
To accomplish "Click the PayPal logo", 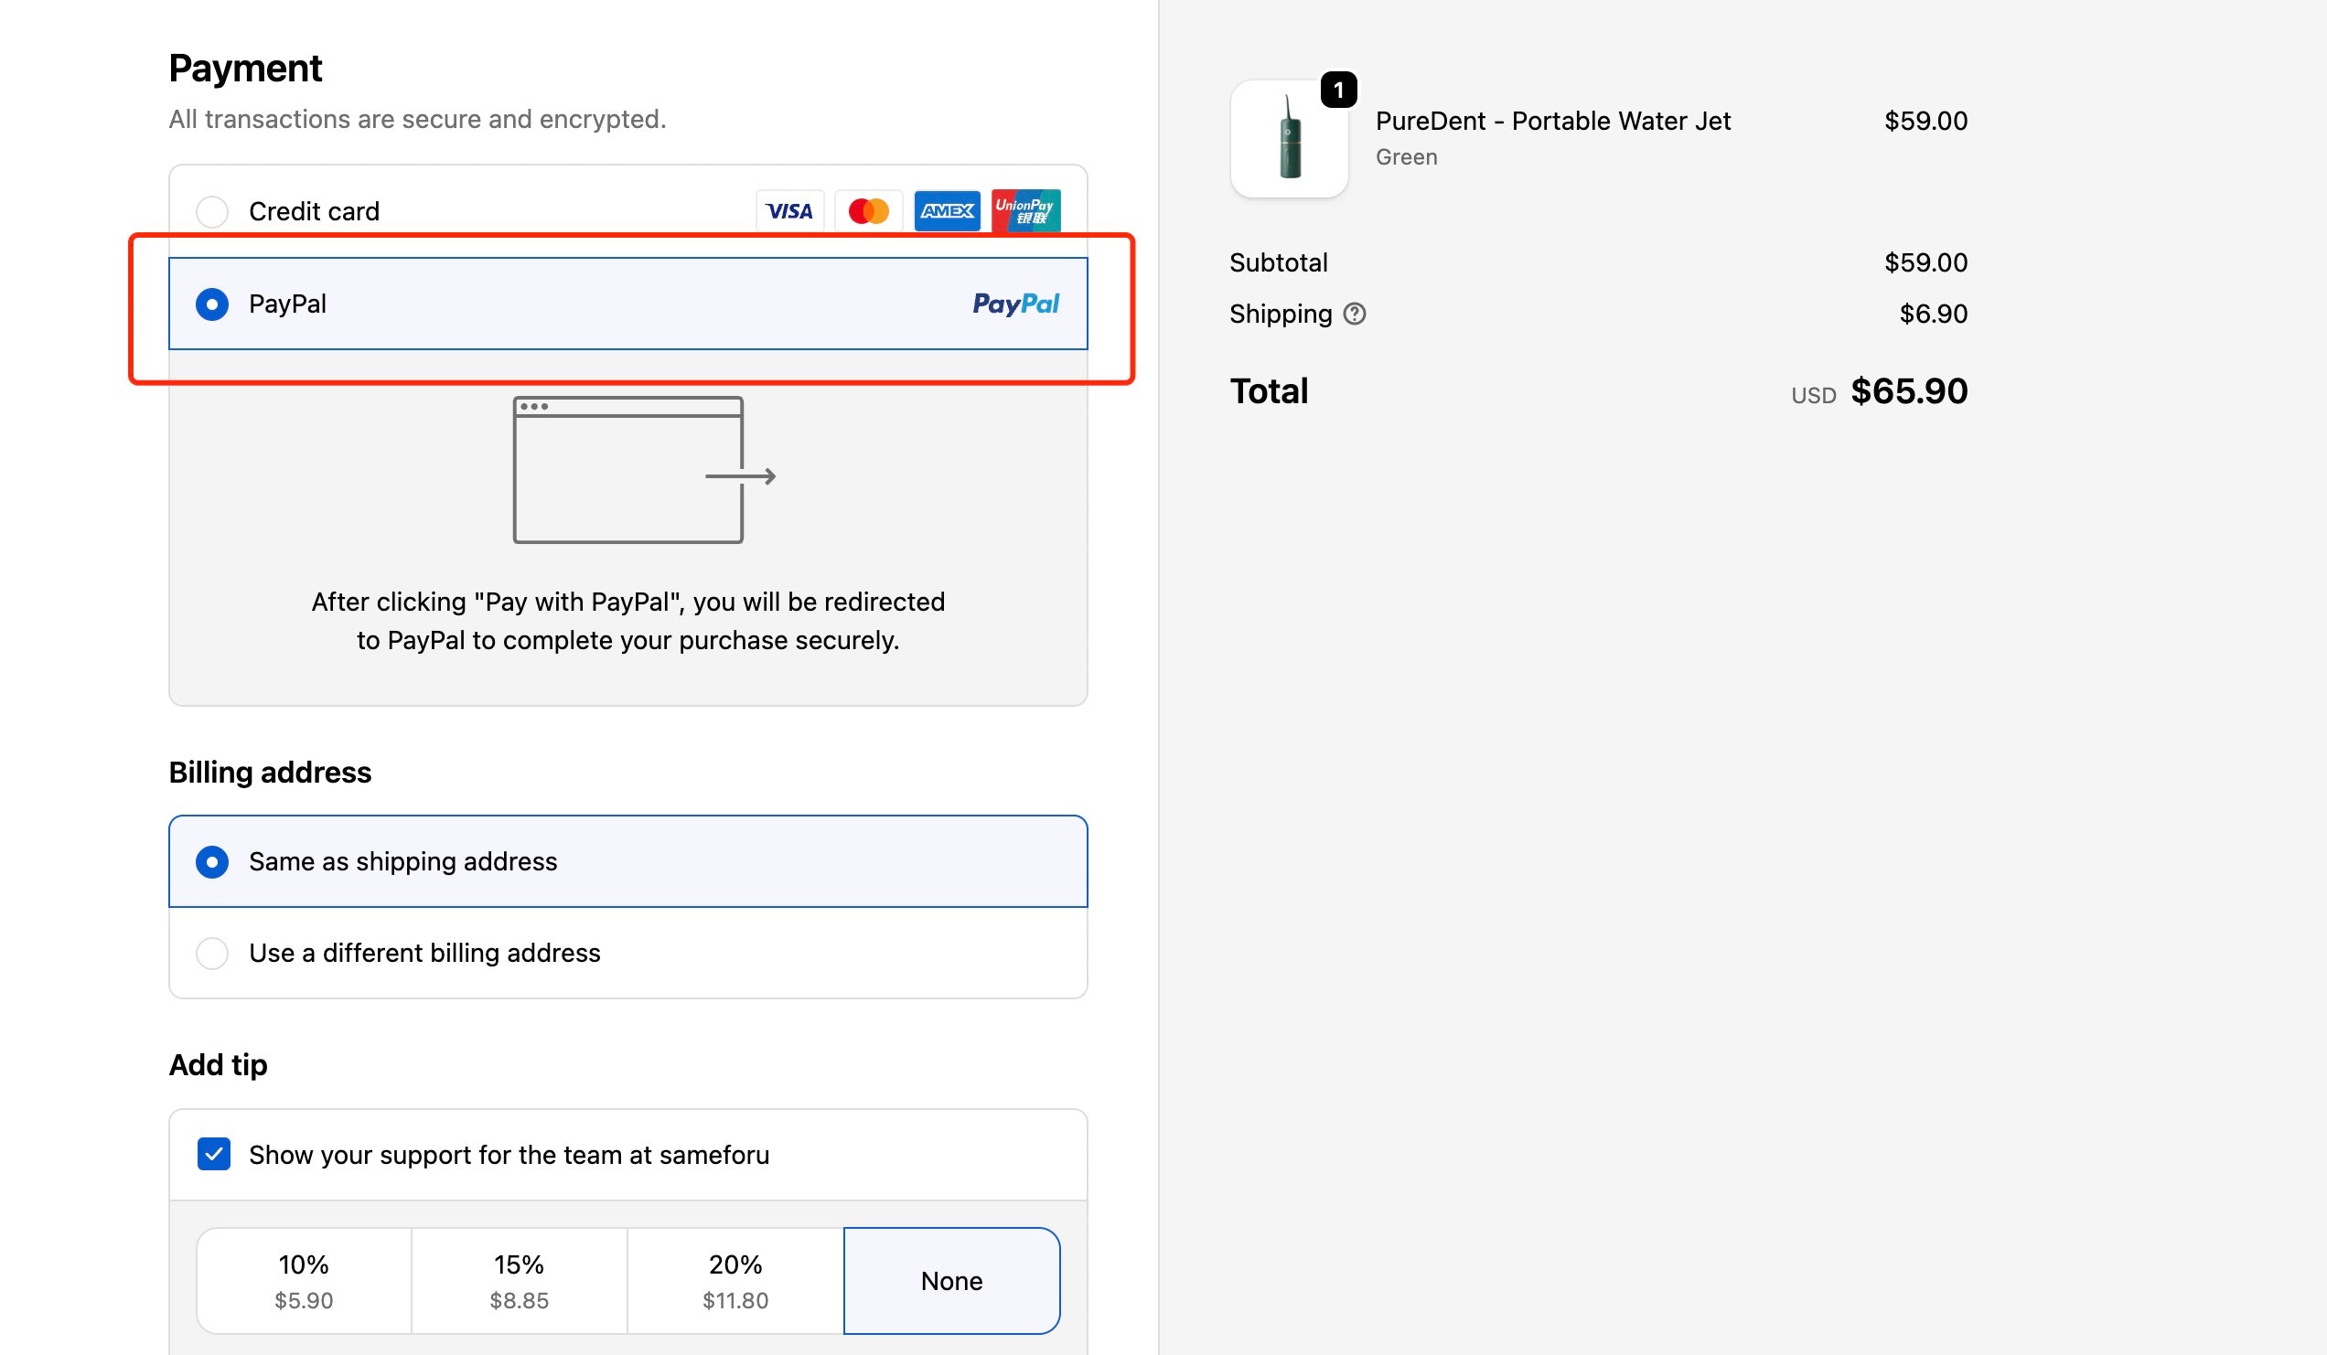I will (x=1014, y=304).
